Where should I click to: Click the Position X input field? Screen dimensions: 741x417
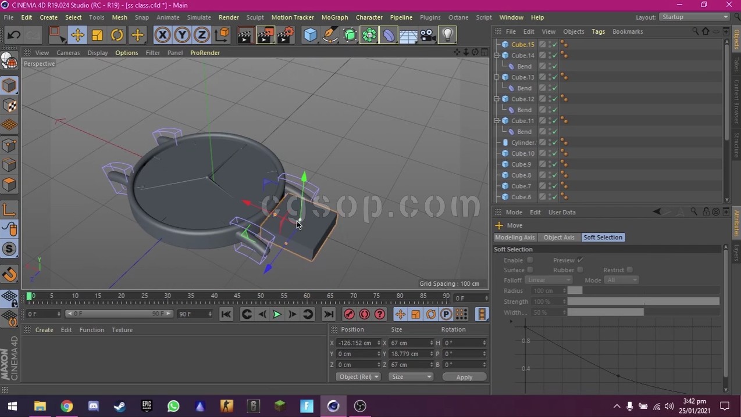(359, 343)
